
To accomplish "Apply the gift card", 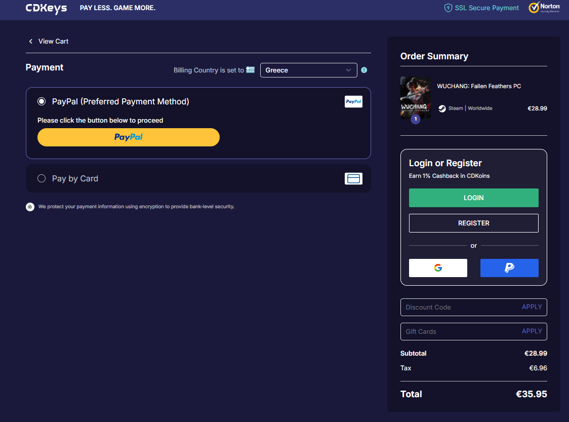I will pos(532,331).
